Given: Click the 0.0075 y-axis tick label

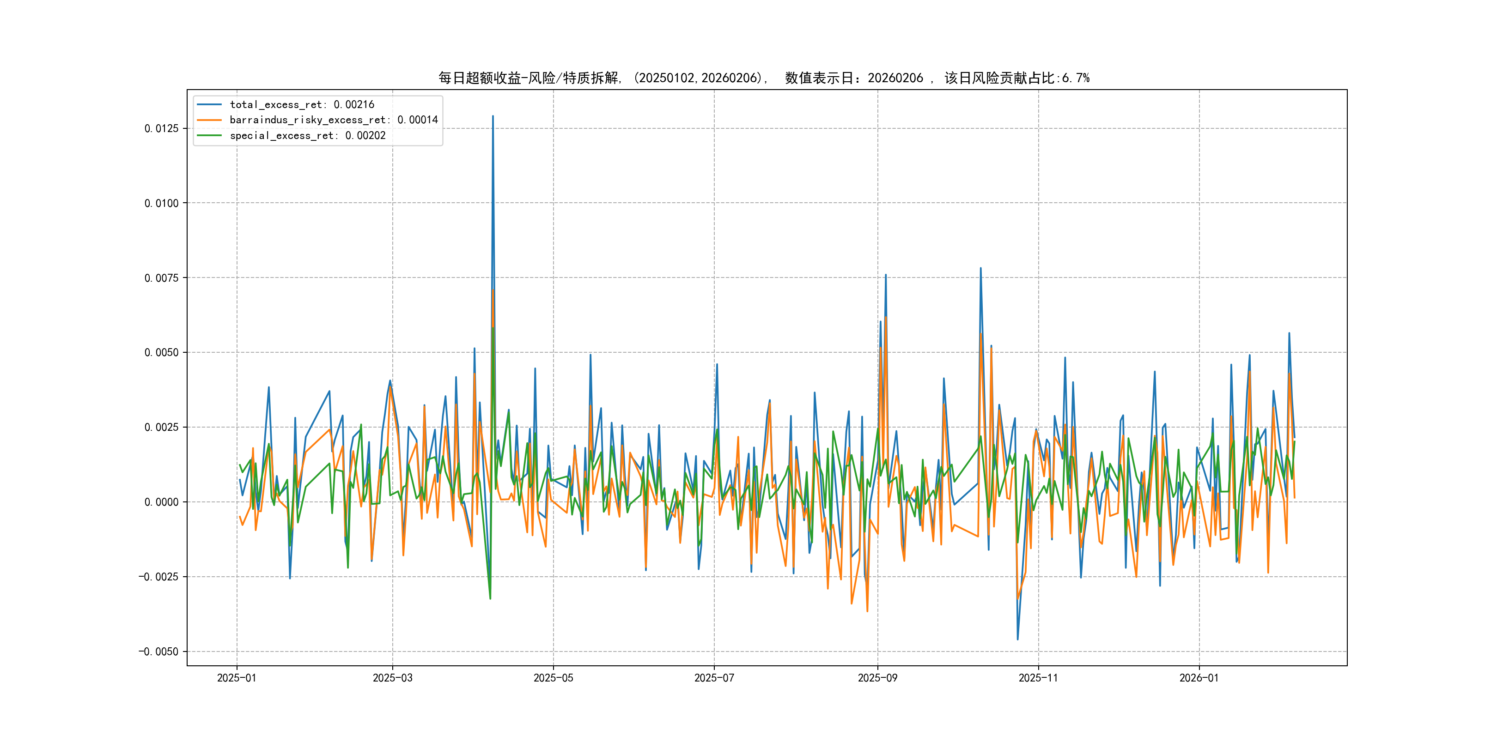Looking at the screenshot, I should 161,278.
